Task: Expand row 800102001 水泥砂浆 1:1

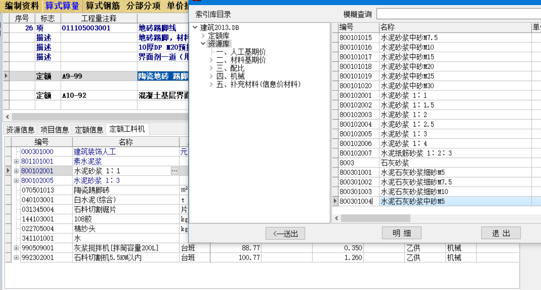Action: (x=16, y=171)
